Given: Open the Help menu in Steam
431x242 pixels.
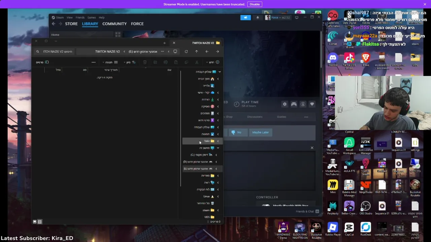Looking at the screenshot, I should [102, 17].
